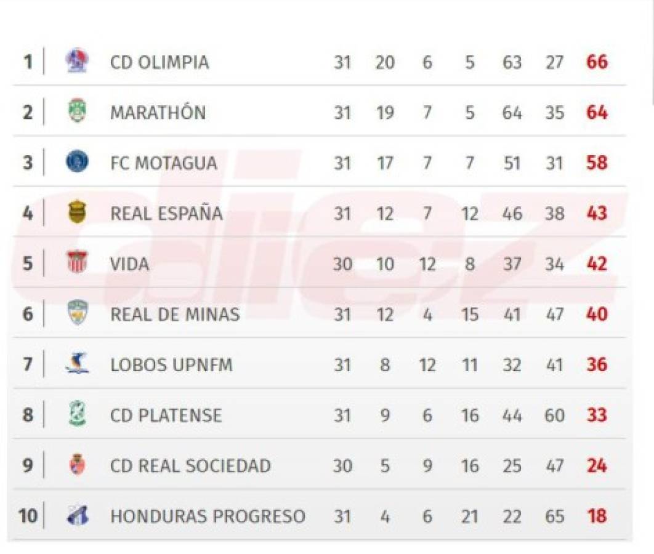Select the FC Motagua blue crest
This screenshot has height=554, width=654.
coord(77,162)
